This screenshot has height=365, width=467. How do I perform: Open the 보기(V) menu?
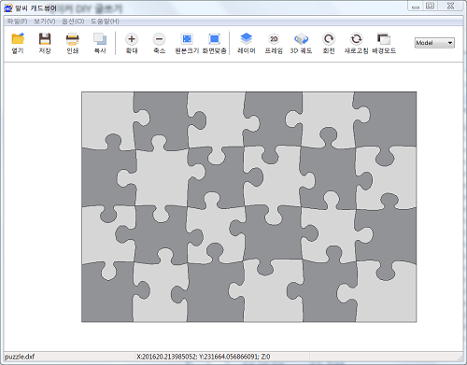coord(45,21)
